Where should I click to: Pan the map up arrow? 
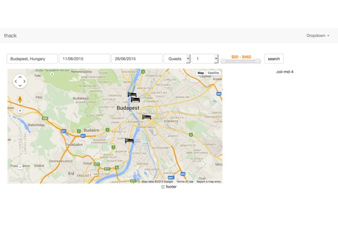click(x=20, y=77)
